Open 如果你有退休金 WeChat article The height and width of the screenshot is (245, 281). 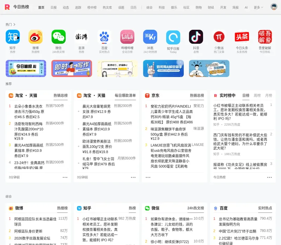click(172, 227)
